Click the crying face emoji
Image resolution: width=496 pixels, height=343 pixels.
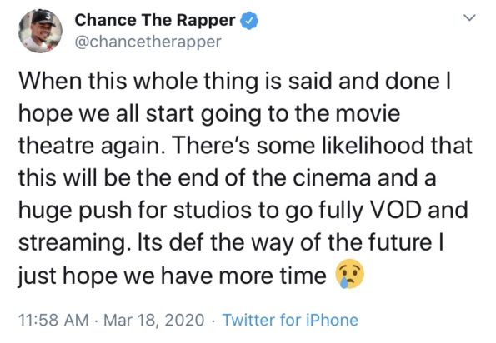tap(350, 274)
